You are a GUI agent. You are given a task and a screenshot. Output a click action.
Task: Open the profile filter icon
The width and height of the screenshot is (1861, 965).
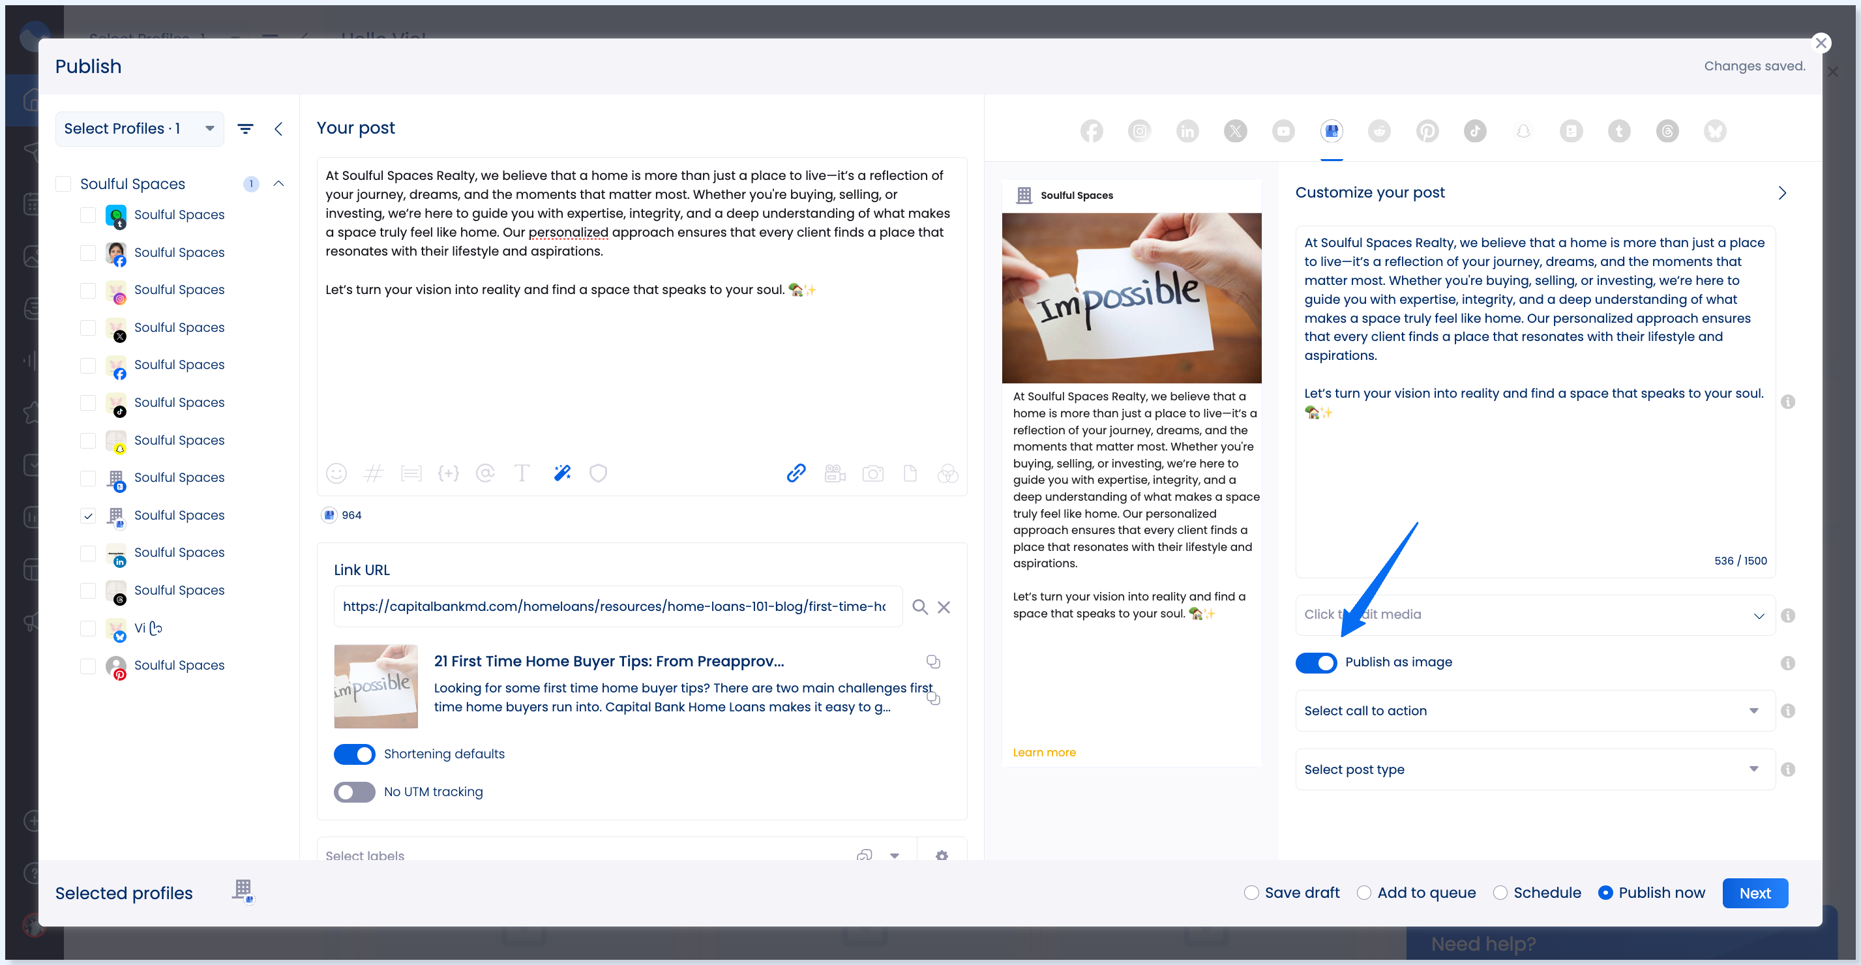(x=246, y=128)
